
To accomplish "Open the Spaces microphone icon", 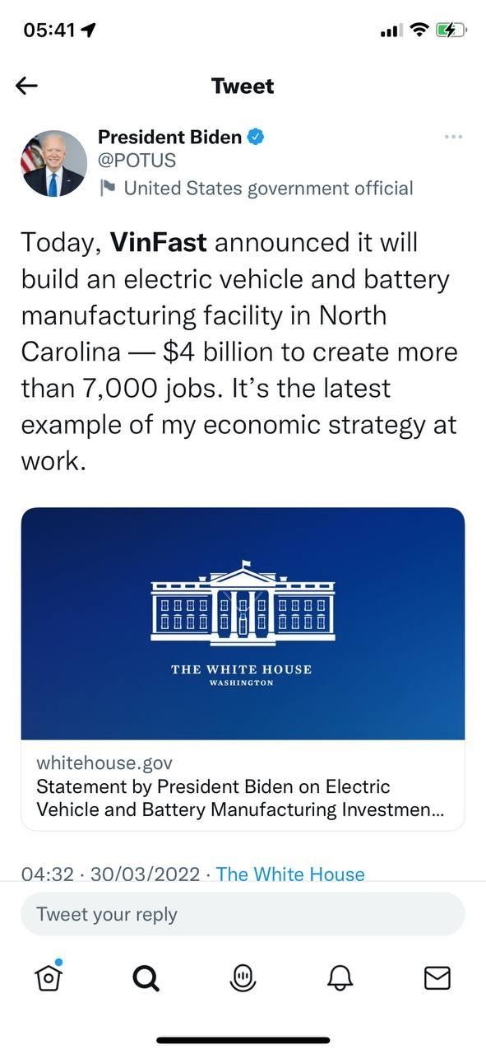I will coord(243,977).
